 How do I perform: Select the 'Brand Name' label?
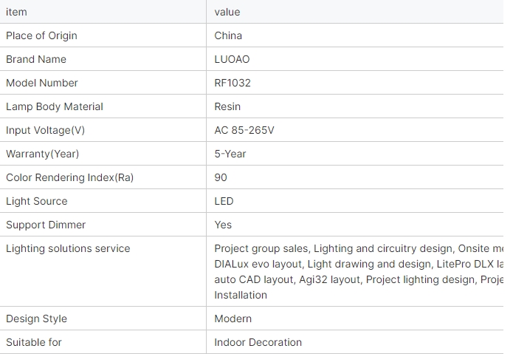(36, 59)
